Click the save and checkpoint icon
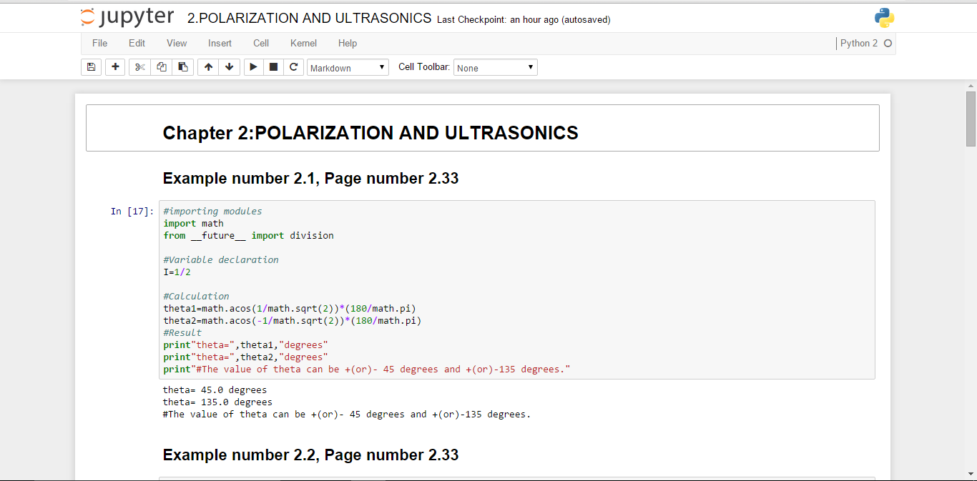This screenshot has width=977, height=481. click(91, 67)
